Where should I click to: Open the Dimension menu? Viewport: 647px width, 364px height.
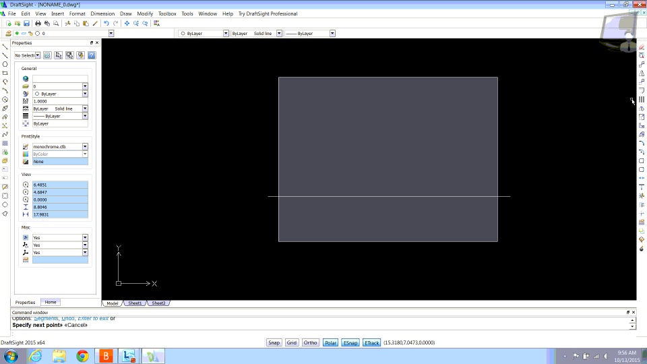click(x=102, y=13)
